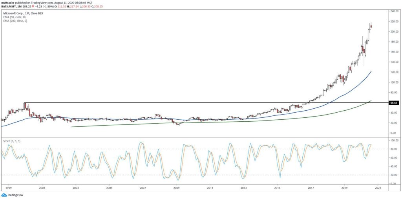This screenshot has width=402, height=199.
Task: Click the 2009 date axis label
Action: click(176, 188)
